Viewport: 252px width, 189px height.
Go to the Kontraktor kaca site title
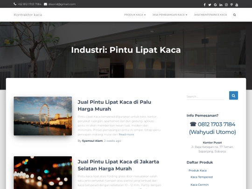[28, 15]
